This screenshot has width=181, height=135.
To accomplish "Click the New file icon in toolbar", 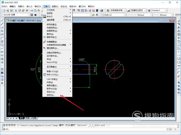I will [4, 11].
